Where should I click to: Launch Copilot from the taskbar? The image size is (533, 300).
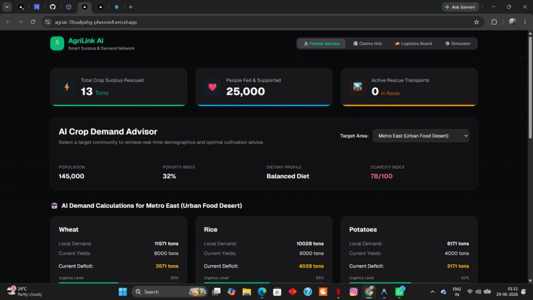(231, 292)
